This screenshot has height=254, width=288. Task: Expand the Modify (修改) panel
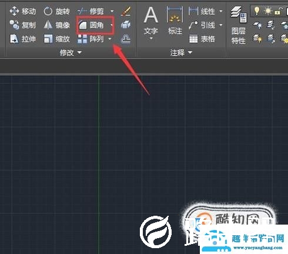[71, 52]
